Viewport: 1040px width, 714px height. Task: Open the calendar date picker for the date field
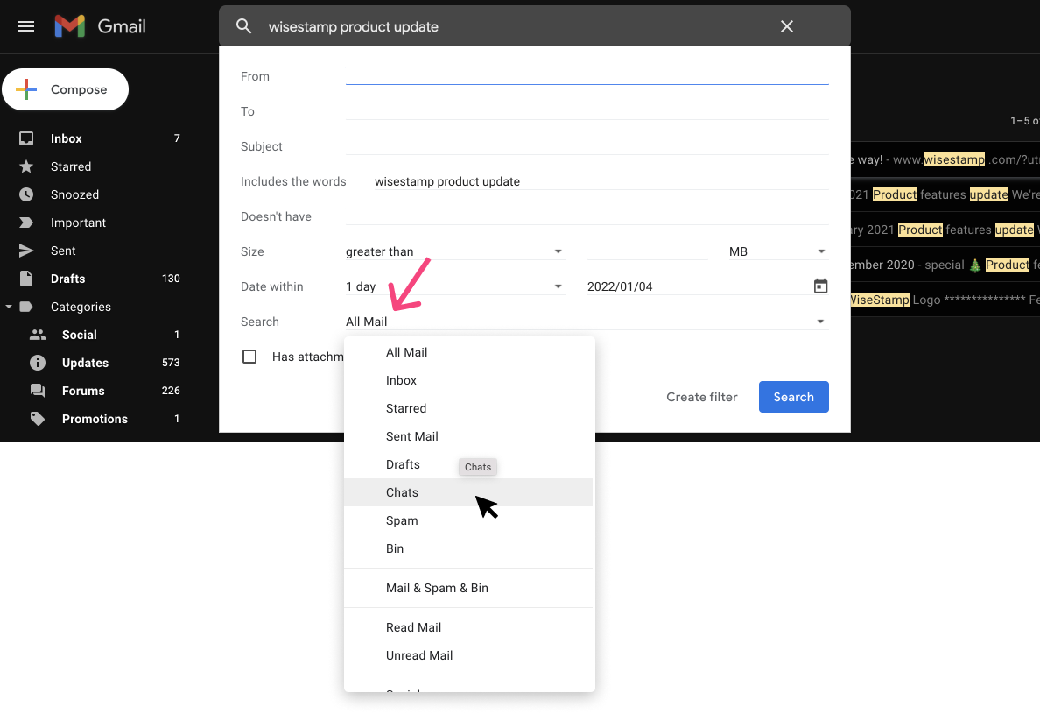tap(820, 286)
